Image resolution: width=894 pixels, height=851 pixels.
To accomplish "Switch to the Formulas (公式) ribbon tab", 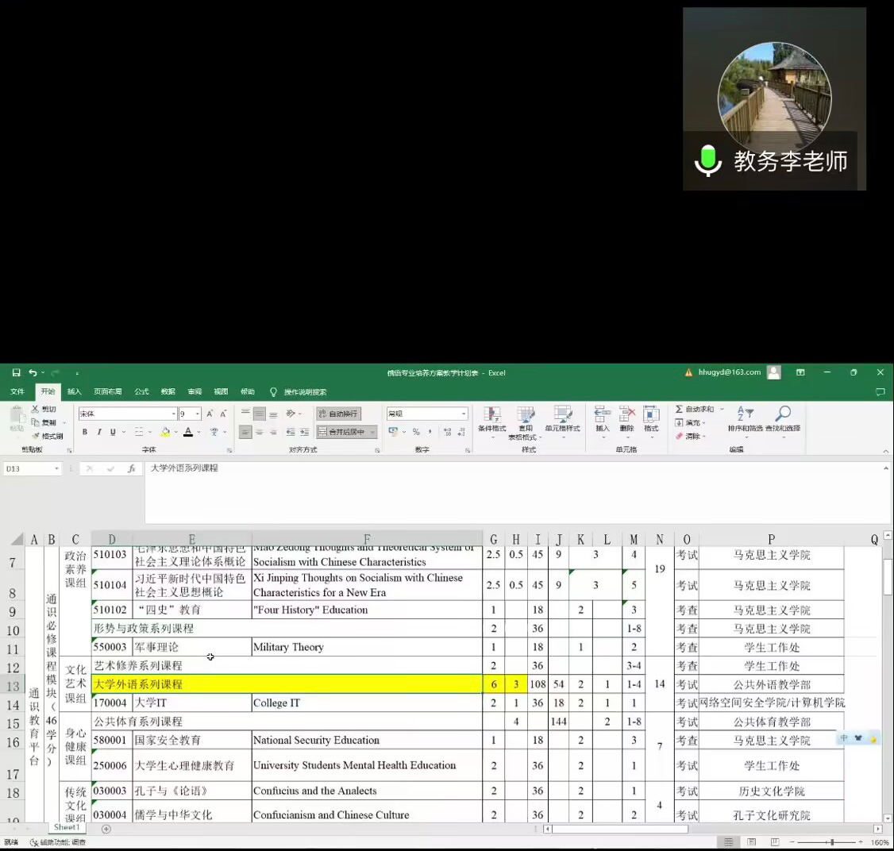I will [141, 391].
